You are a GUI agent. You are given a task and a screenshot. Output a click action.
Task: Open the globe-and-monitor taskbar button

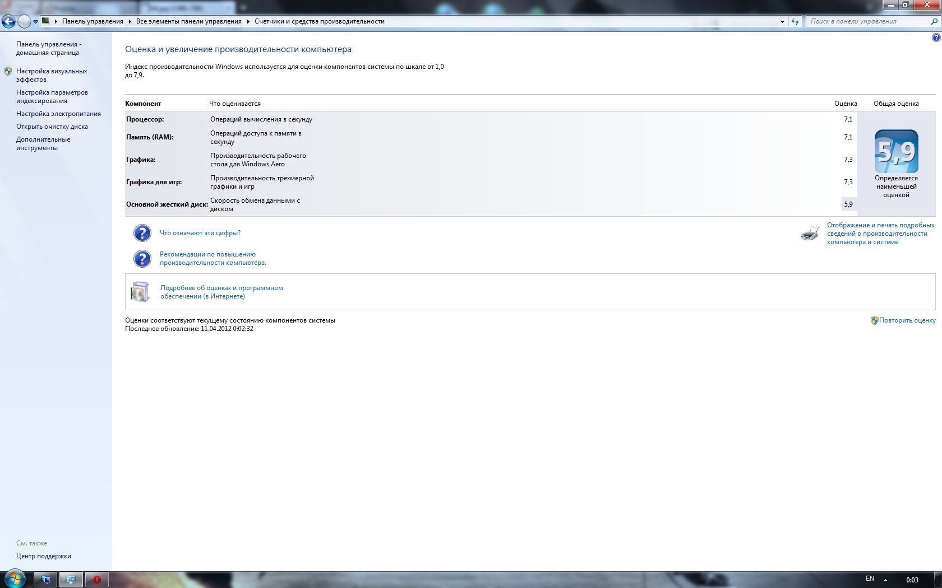click(45, 580)
